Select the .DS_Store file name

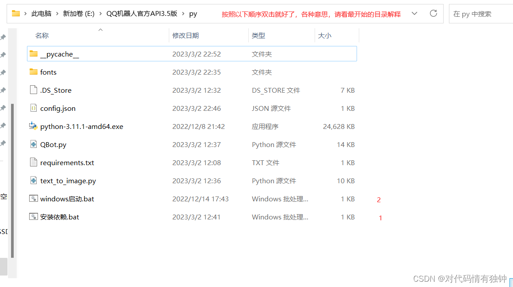[x=56, y=90]
